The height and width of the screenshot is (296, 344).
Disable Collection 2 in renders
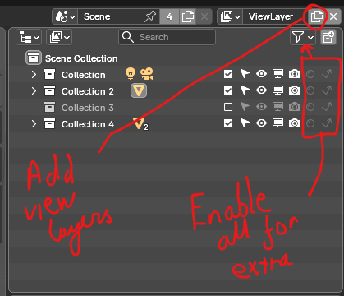(294, 90)
